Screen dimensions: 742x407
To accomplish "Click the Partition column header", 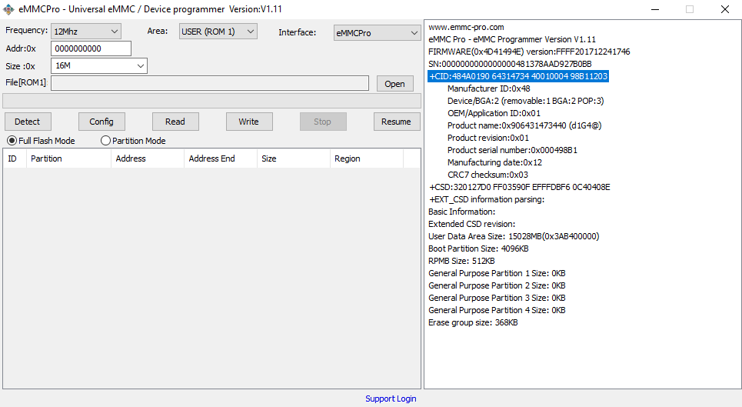I will coord(68,158).
